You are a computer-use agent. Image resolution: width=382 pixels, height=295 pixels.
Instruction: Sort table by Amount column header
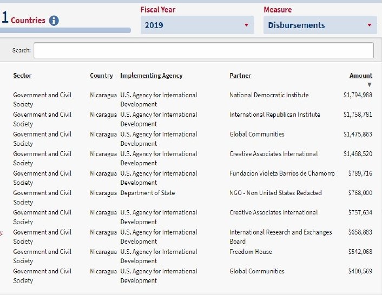point(361,76)
